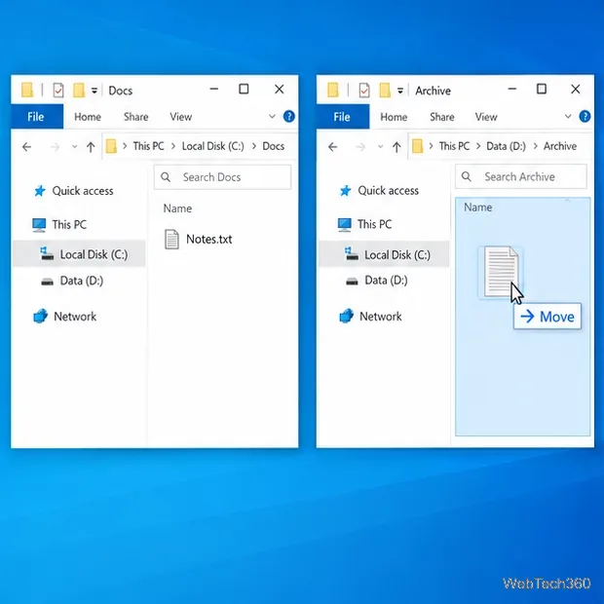Click the folder icon in Archive address bar
The width and height of the screenshot is (604, 604).
coord(417,146)
